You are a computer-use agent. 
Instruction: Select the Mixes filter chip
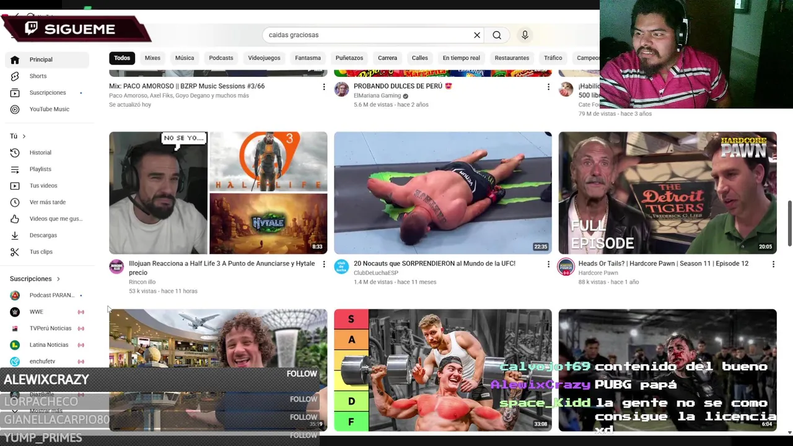click(152, 58)
